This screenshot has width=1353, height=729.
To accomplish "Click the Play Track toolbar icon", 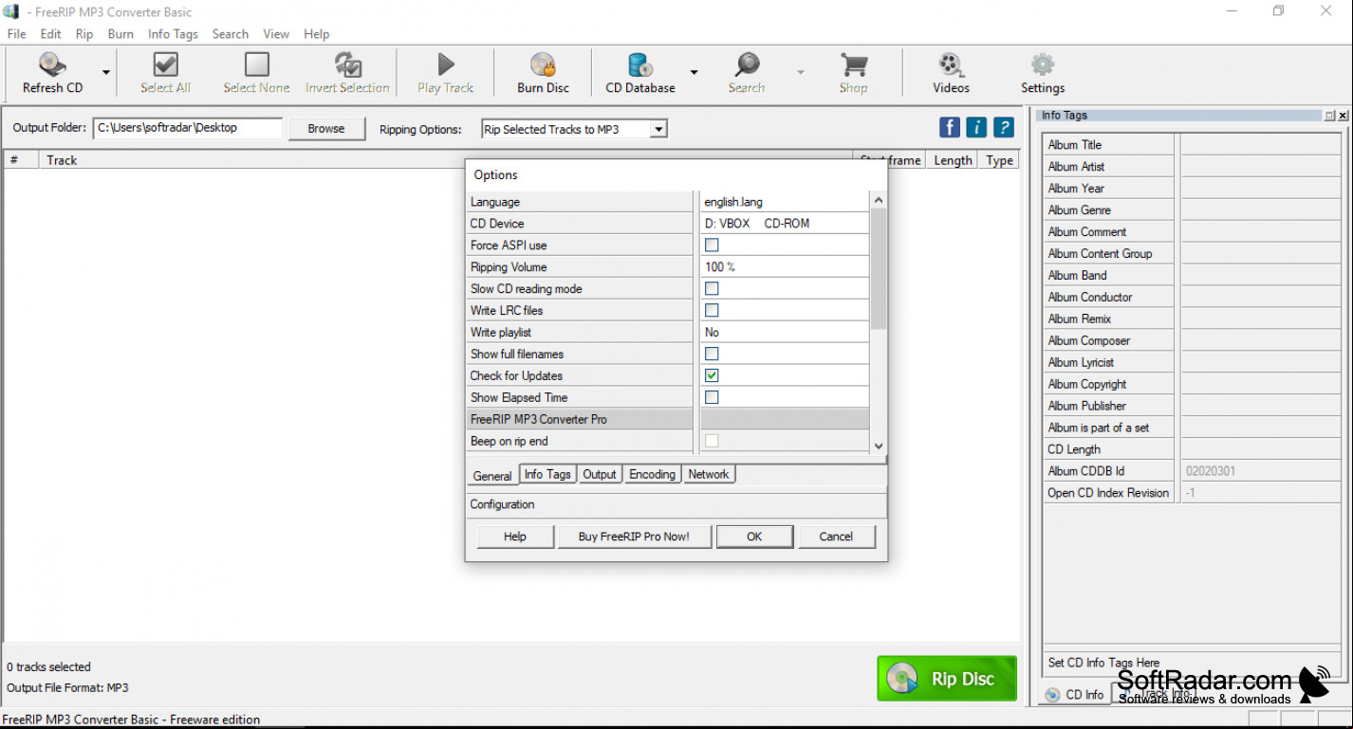I will 445,64.
